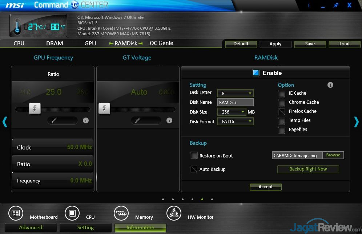The height and width of the screenshot is (234, 362).
Task: Open the Memory information icon
Action: point(121,213)
